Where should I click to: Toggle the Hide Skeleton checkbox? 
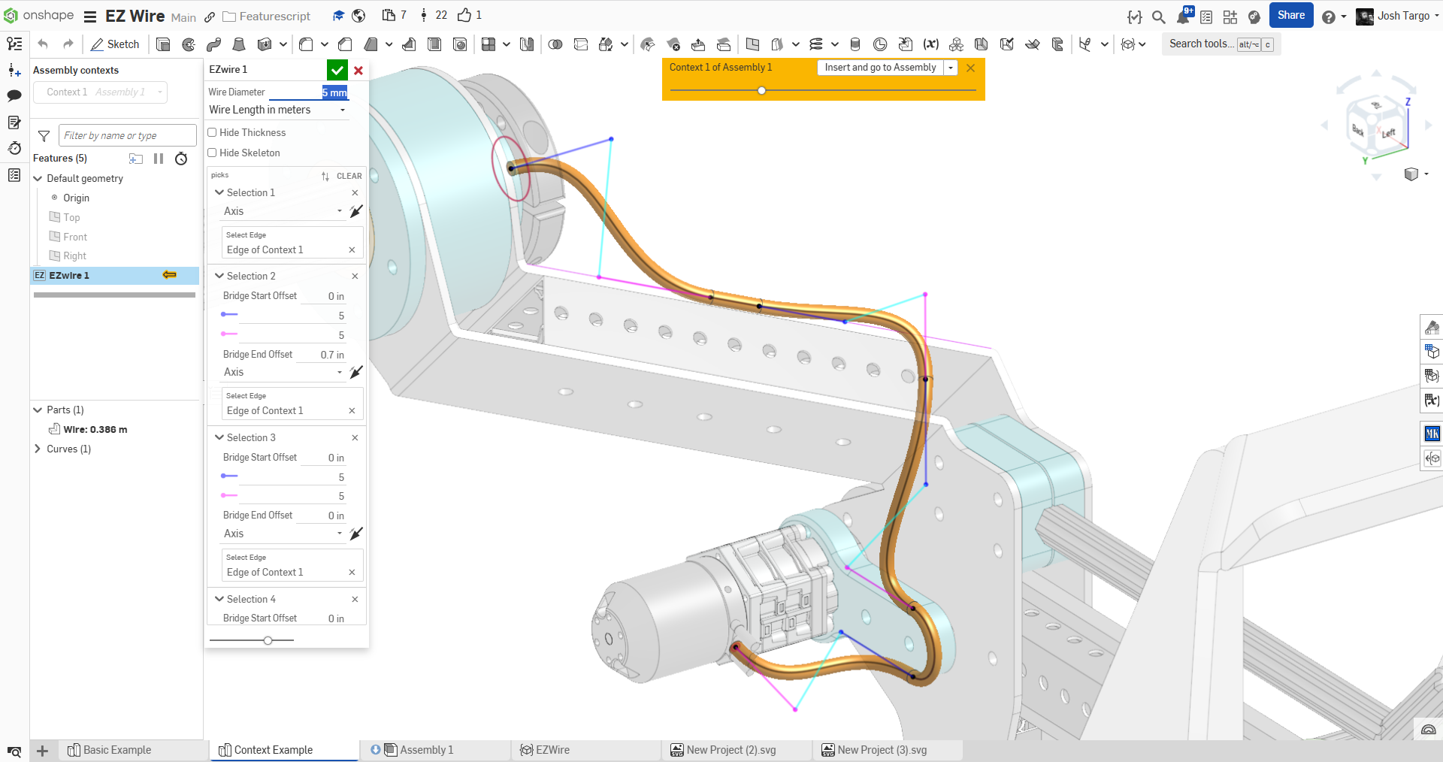[x=212, y=153]
